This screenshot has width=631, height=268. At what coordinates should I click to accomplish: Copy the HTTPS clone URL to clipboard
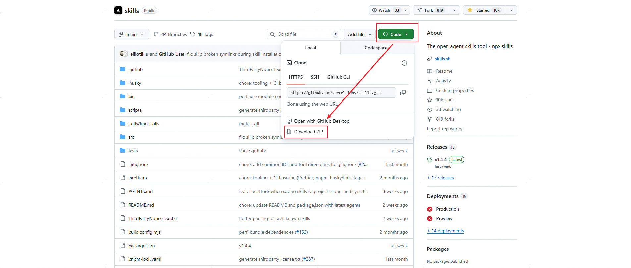[403, 93]
